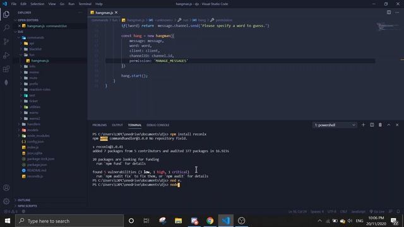This screenshot has width=404, height=227.
Task: Switch to the Problems panel tab
Action: (100, 125)
